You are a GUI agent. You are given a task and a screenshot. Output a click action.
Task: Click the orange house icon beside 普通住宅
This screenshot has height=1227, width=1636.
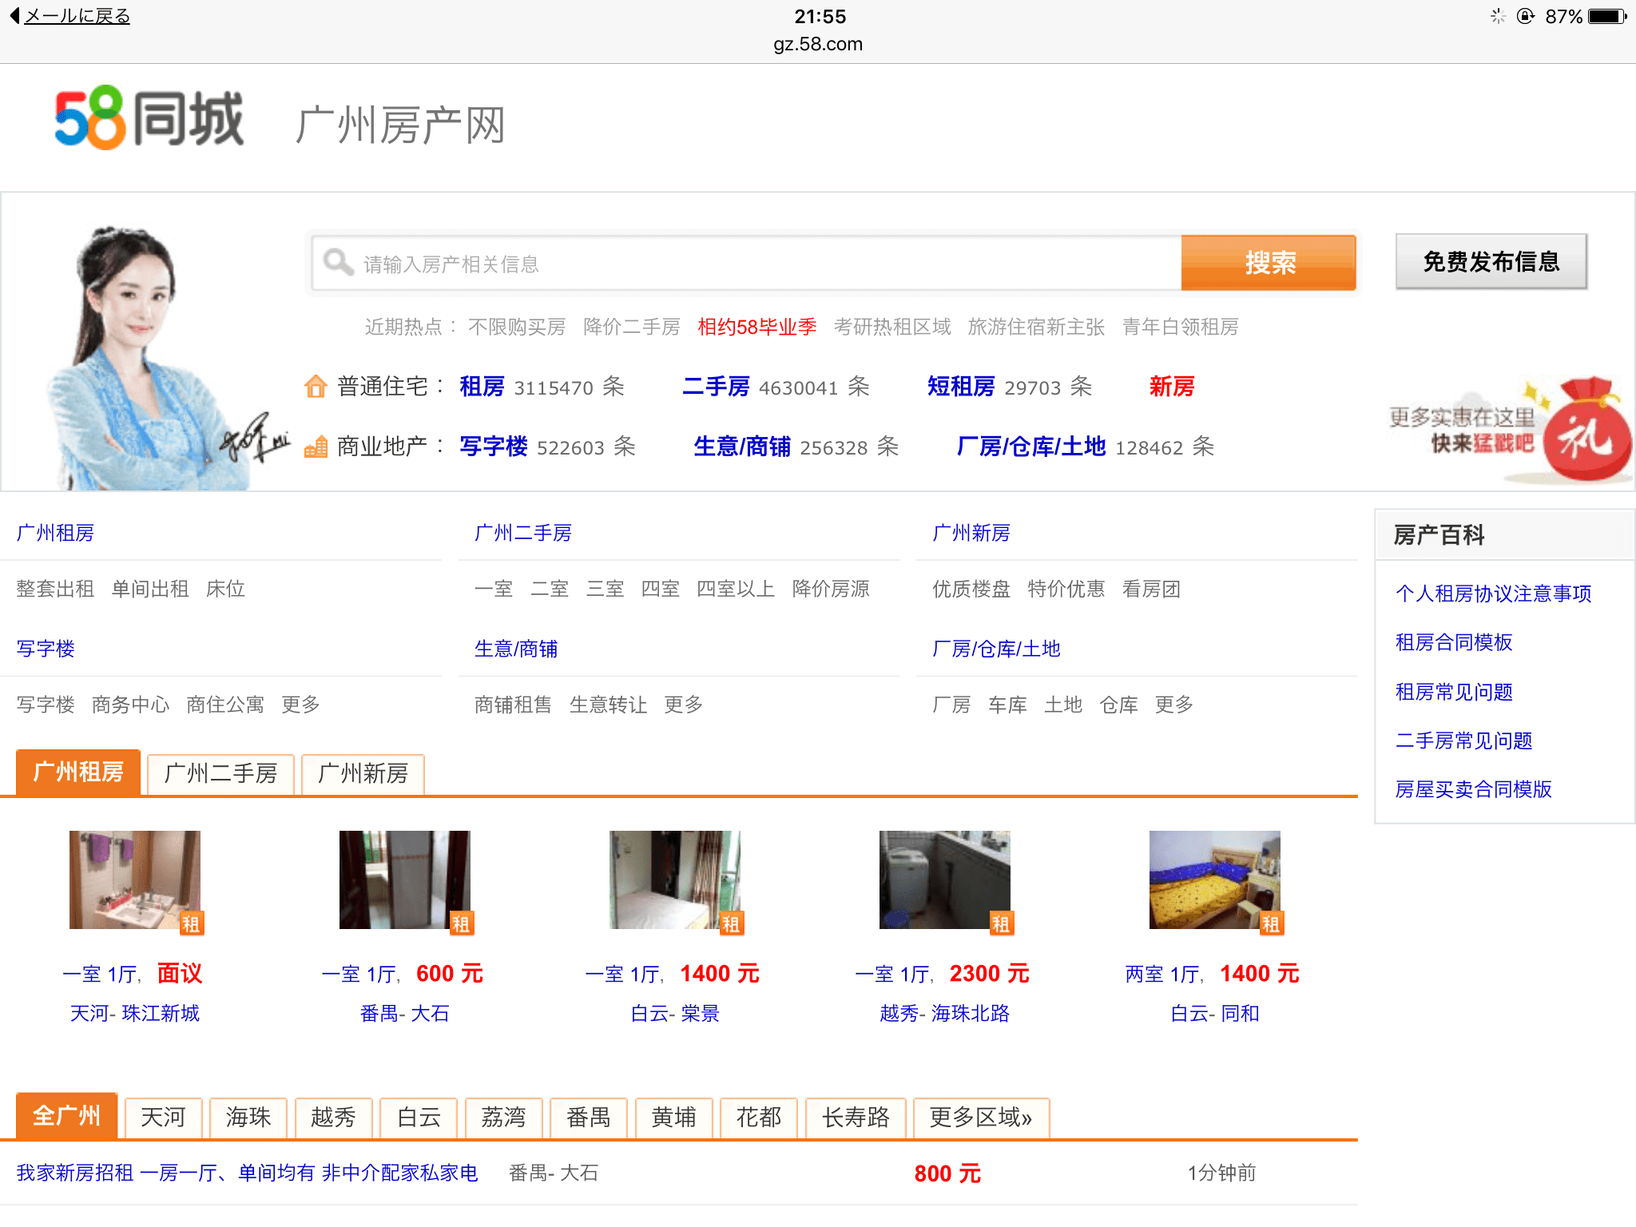click(x=316, y=387)
